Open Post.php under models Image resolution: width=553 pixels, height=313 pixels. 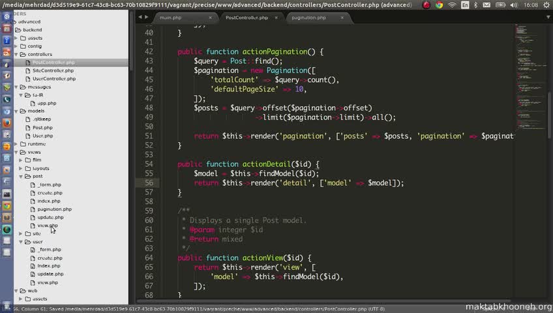click(x=42, y=128)
